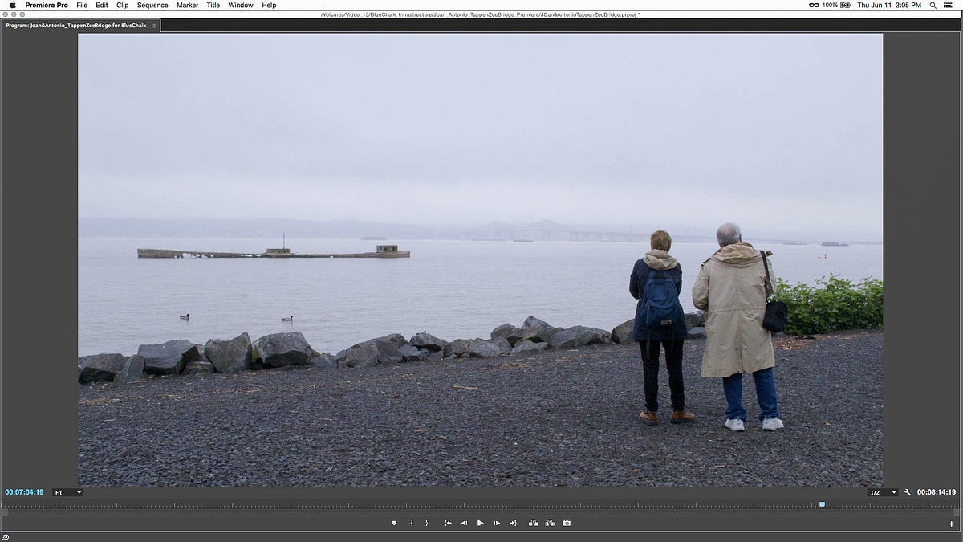
Task: Open the playback resolution 1/2 dropdown
Action: click(x=883, y=492)
